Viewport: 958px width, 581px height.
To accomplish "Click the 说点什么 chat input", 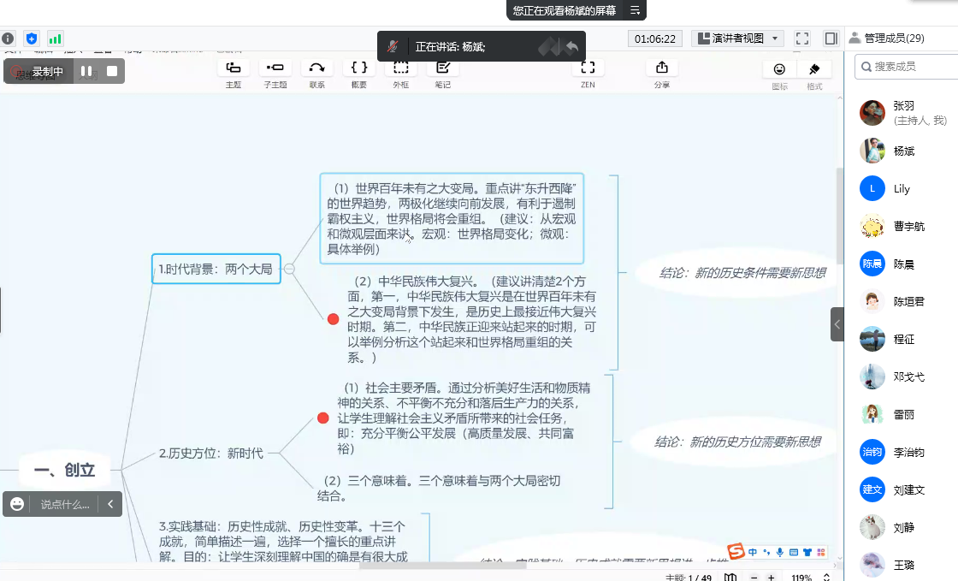I will (65, 504).
